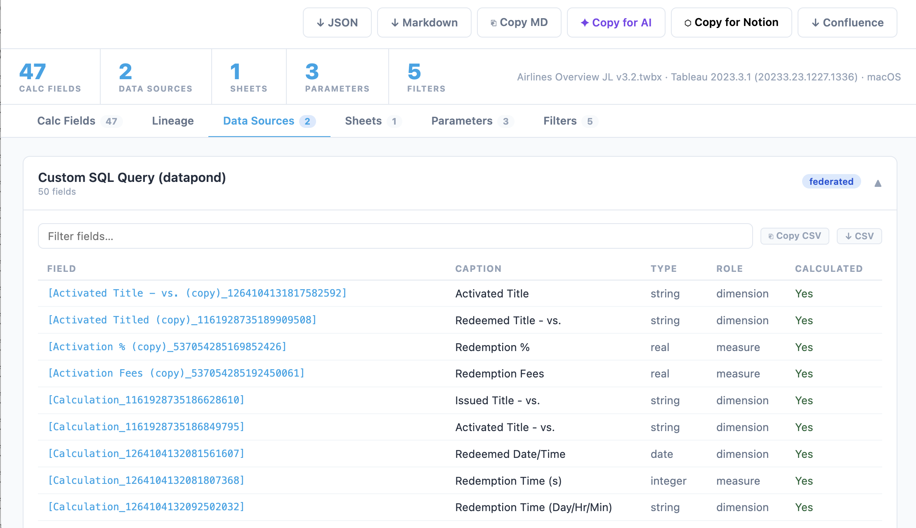Click the 'Activated Title' caption cell
This screenshot has height=528, width=916.
492,294
